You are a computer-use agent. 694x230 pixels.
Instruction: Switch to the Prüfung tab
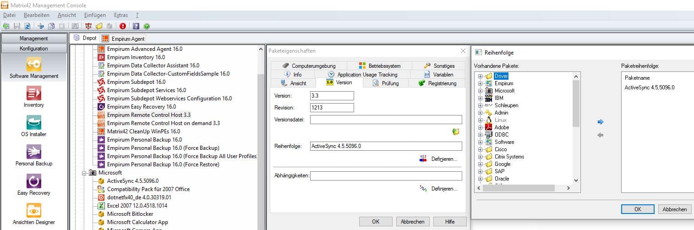tap(385, 83)
